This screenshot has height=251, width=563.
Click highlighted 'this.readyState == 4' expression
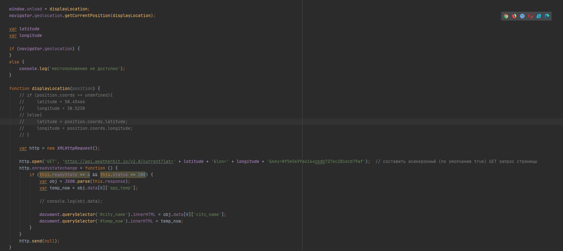tap(65, 175)
